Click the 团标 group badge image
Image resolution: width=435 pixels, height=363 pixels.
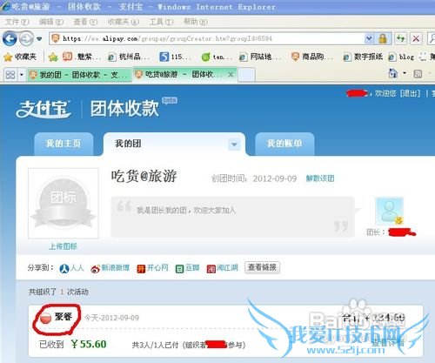tap(64, 203)
